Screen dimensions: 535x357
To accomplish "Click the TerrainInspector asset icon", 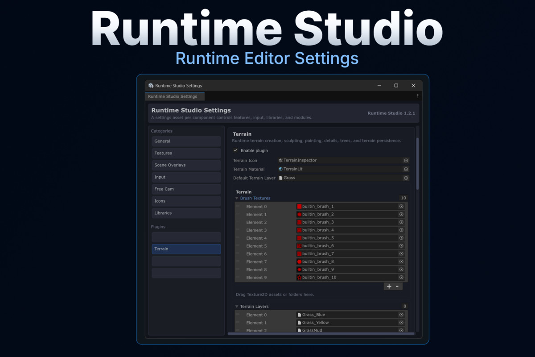I will 281,160.
